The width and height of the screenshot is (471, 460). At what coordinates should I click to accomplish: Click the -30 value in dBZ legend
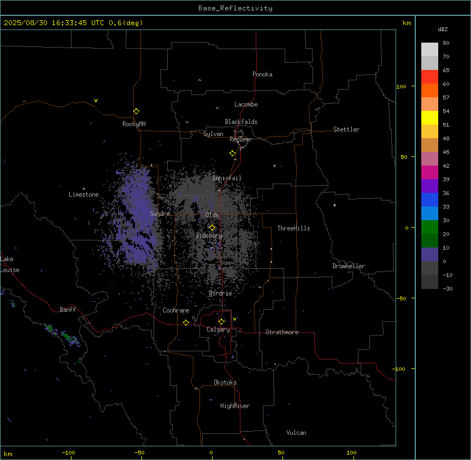pyautogui.click(x=448, y=289)
